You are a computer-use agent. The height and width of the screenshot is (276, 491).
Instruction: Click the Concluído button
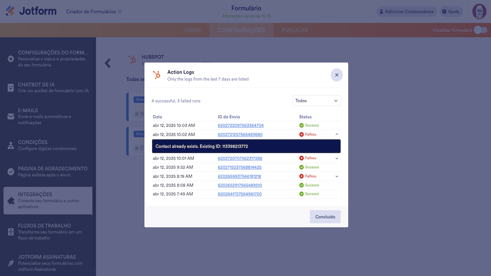coord(325,217)
